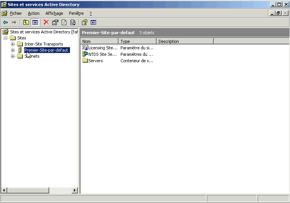Expand the Premier-Site-par-defaut node

tap(13, 50)
